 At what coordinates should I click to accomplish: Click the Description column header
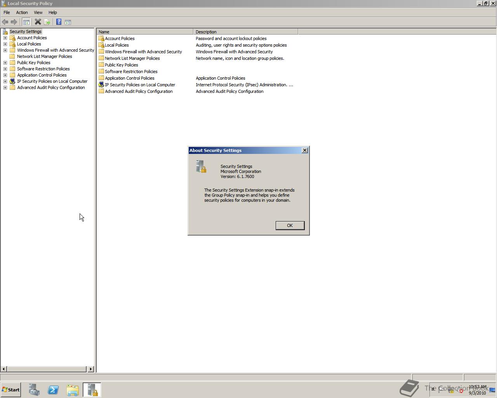[x=245, y=32]
